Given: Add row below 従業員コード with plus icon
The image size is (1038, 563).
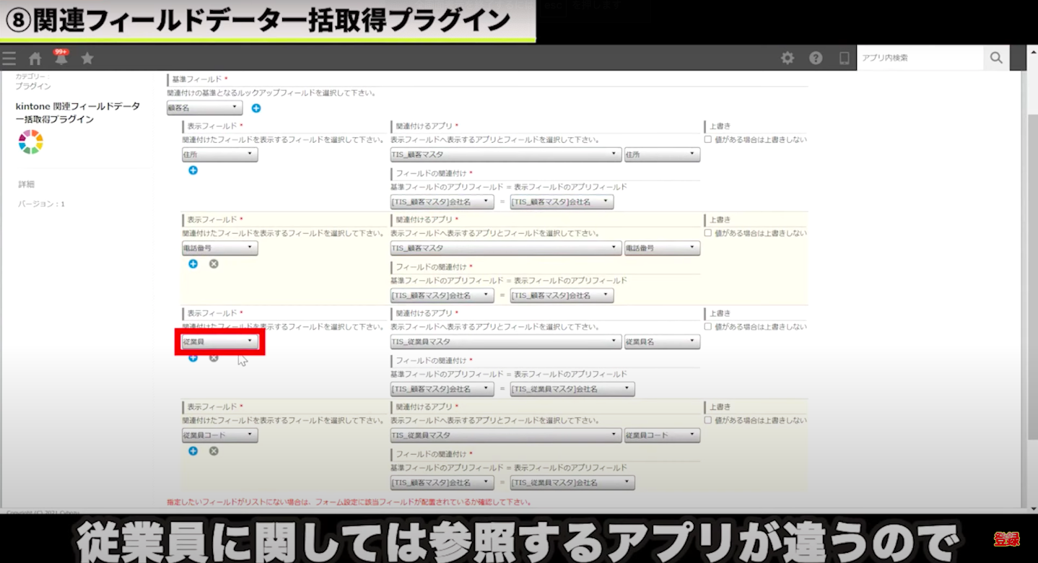Looking at the screenshot, I should coord(193,451).
